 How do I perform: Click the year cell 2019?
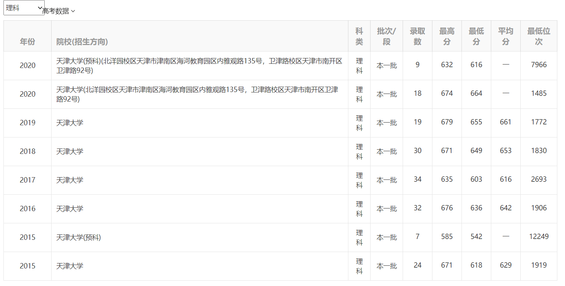pos(28,123)
